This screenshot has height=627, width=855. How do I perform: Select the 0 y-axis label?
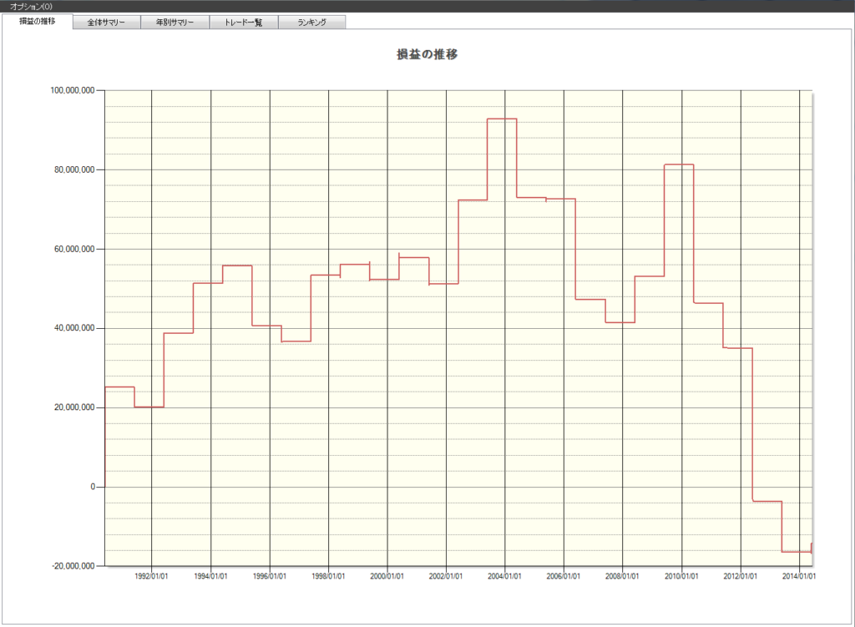93,487
